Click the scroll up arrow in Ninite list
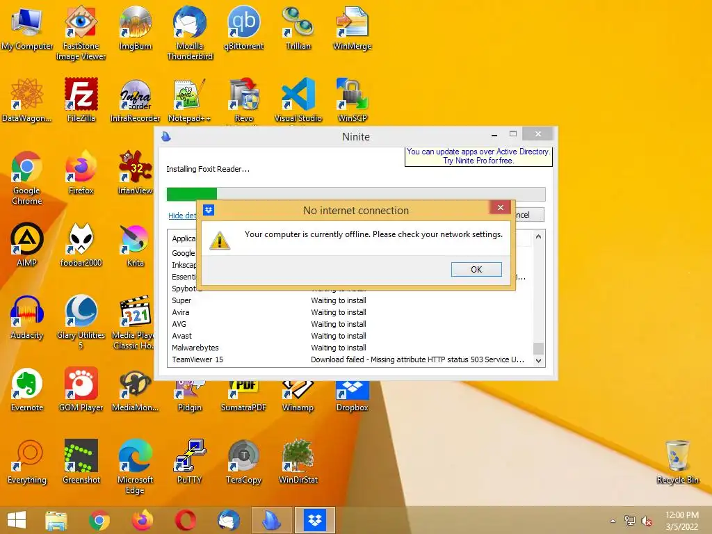Screen dimensions: 712x534 click(x=539, y=236)
